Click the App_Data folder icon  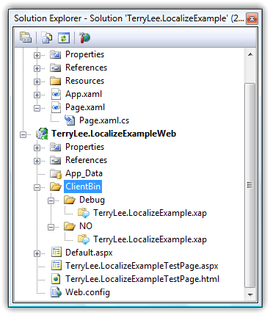pyautogui.click(x=56, y=173)
